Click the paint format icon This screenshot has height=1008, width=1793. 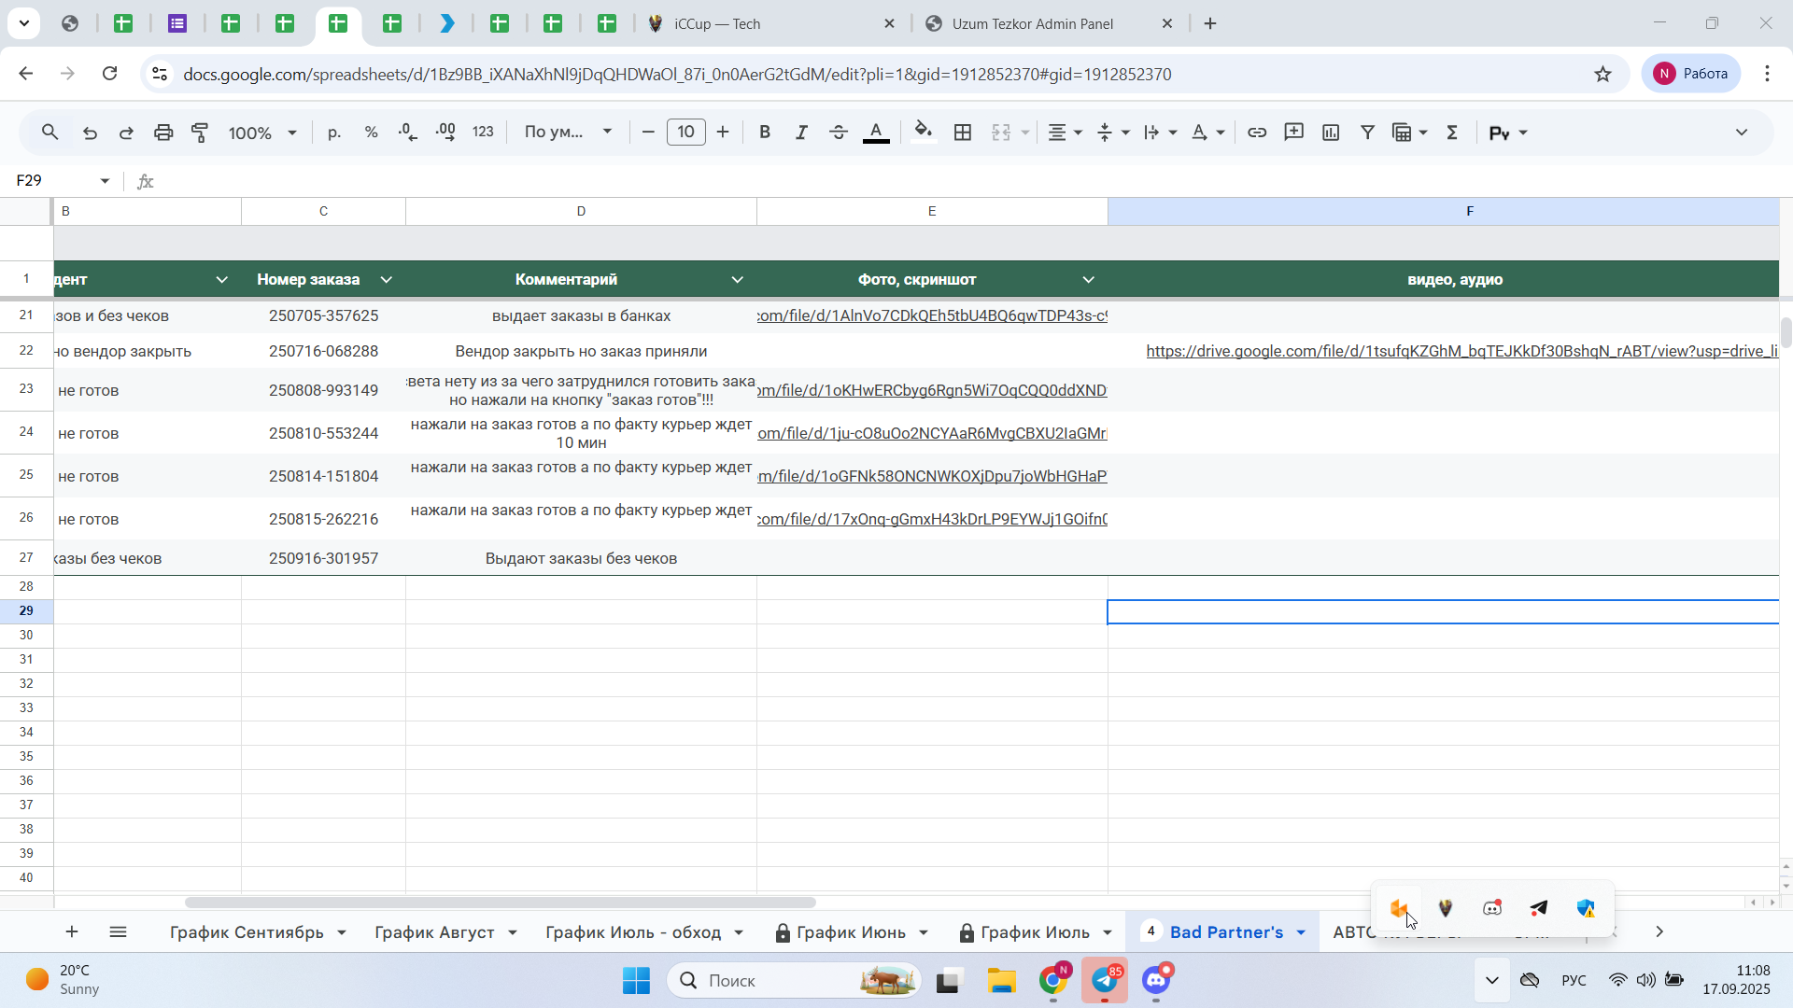pyautogui.click(x=200, y=133)
